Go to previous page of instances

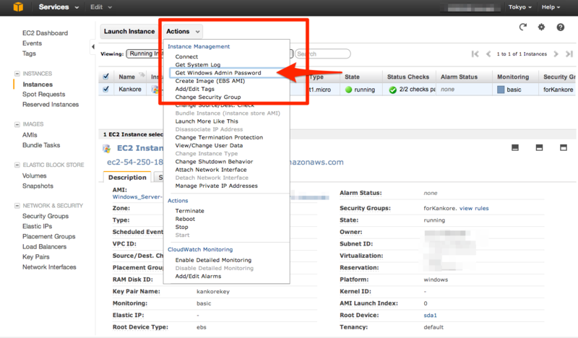tap(488, 54)
